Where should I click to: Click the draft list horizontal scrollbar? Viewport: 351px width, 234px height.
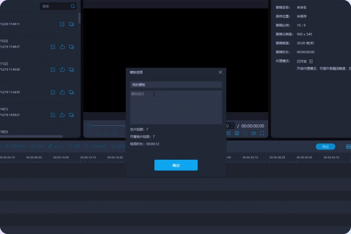click(31, 136)
